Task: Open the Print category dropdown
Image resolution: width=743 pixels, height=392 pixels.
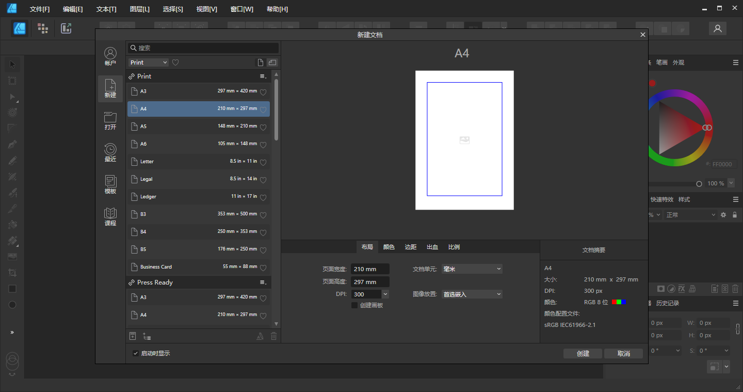Action: (x=149, y=62)
